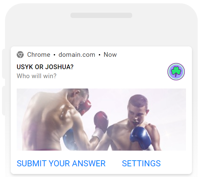Tap the green shamrock badge icon
The width and height of the screenshot is (203, 177).
click(x=176, y=71)
